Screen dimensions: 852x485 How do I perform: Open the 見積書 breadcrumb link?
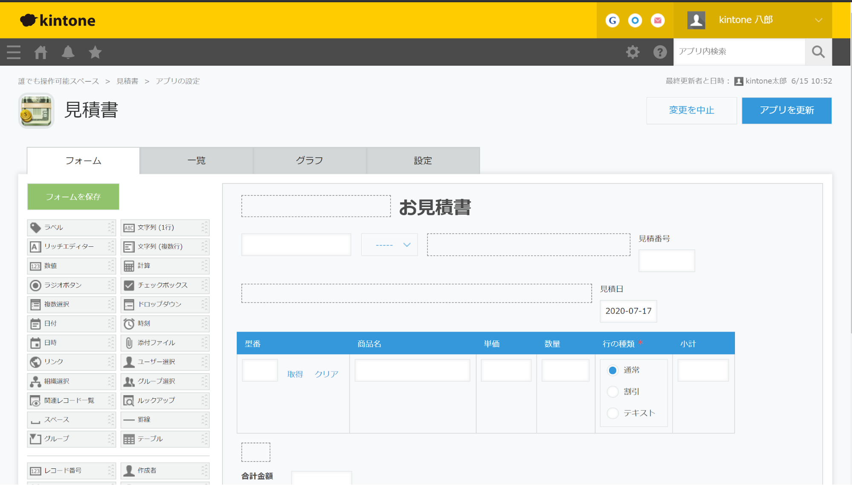[127, 81]
